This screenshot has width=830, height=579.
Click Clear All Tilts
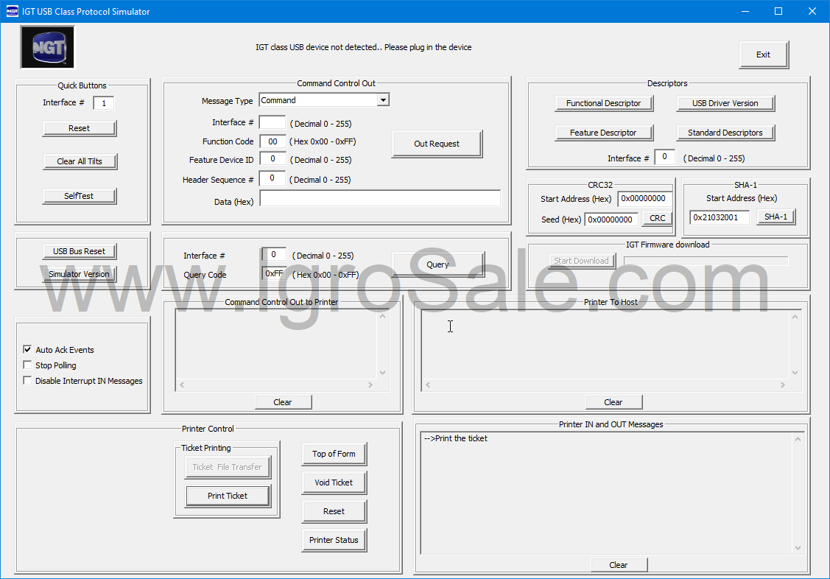tap(80, 161)
